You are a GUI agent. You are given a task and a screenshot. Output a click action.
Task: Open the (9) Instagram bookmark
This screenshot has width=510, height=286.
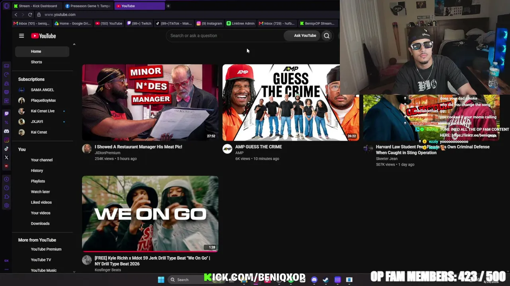(209, 23)
